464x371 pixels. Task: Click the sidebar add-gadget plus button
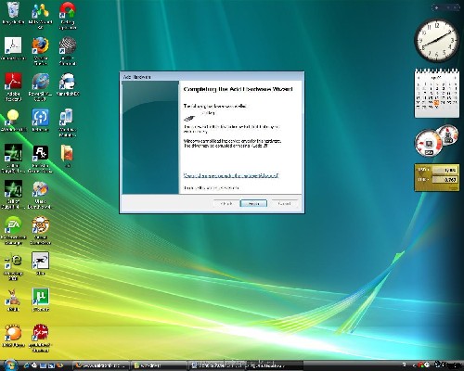(436, 7)
